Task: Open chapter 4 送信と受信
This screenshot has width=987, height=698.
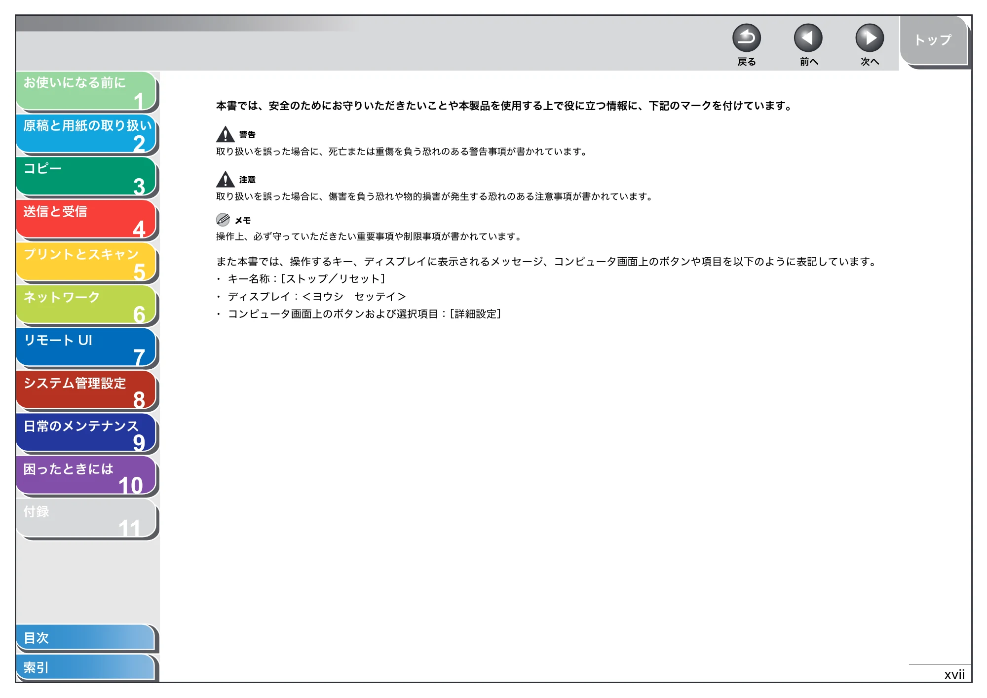Action: click(86, 220)
